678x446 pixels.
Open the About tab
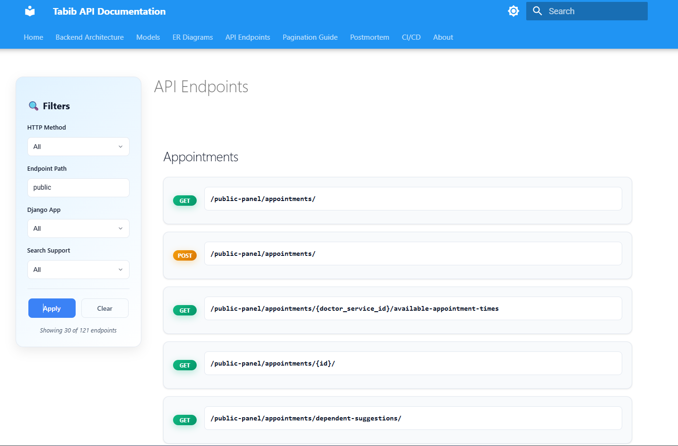coord(443,37)
